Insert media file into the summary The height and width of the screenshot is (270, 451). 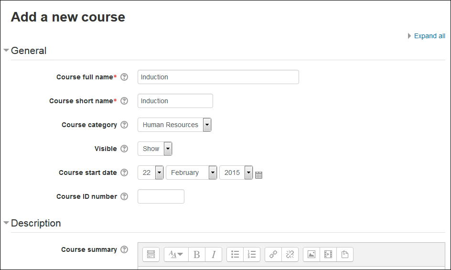pyautogui.click(x=328, y=254)
